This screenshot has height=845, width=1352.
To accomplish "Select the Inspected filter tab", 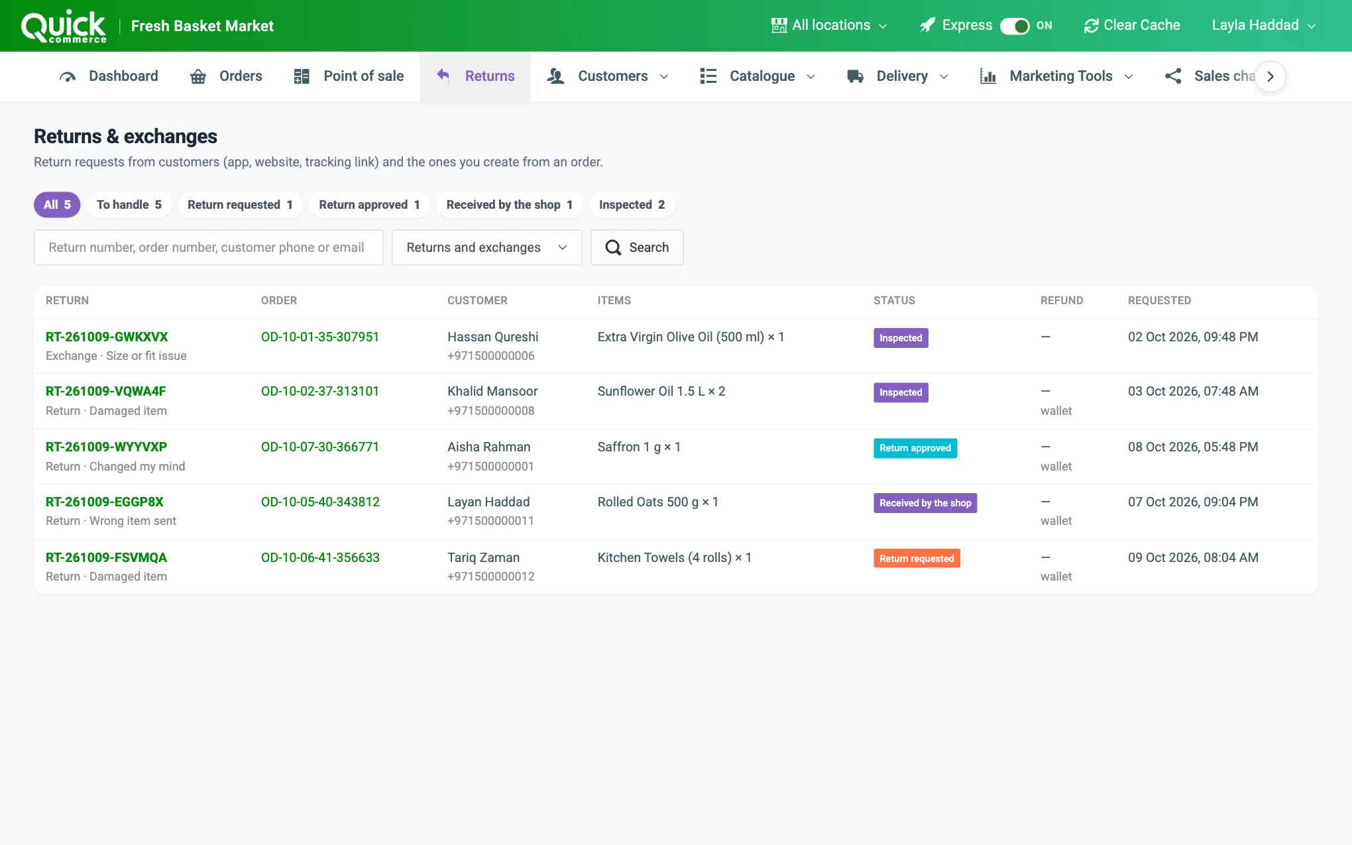I will pos(632,205).
